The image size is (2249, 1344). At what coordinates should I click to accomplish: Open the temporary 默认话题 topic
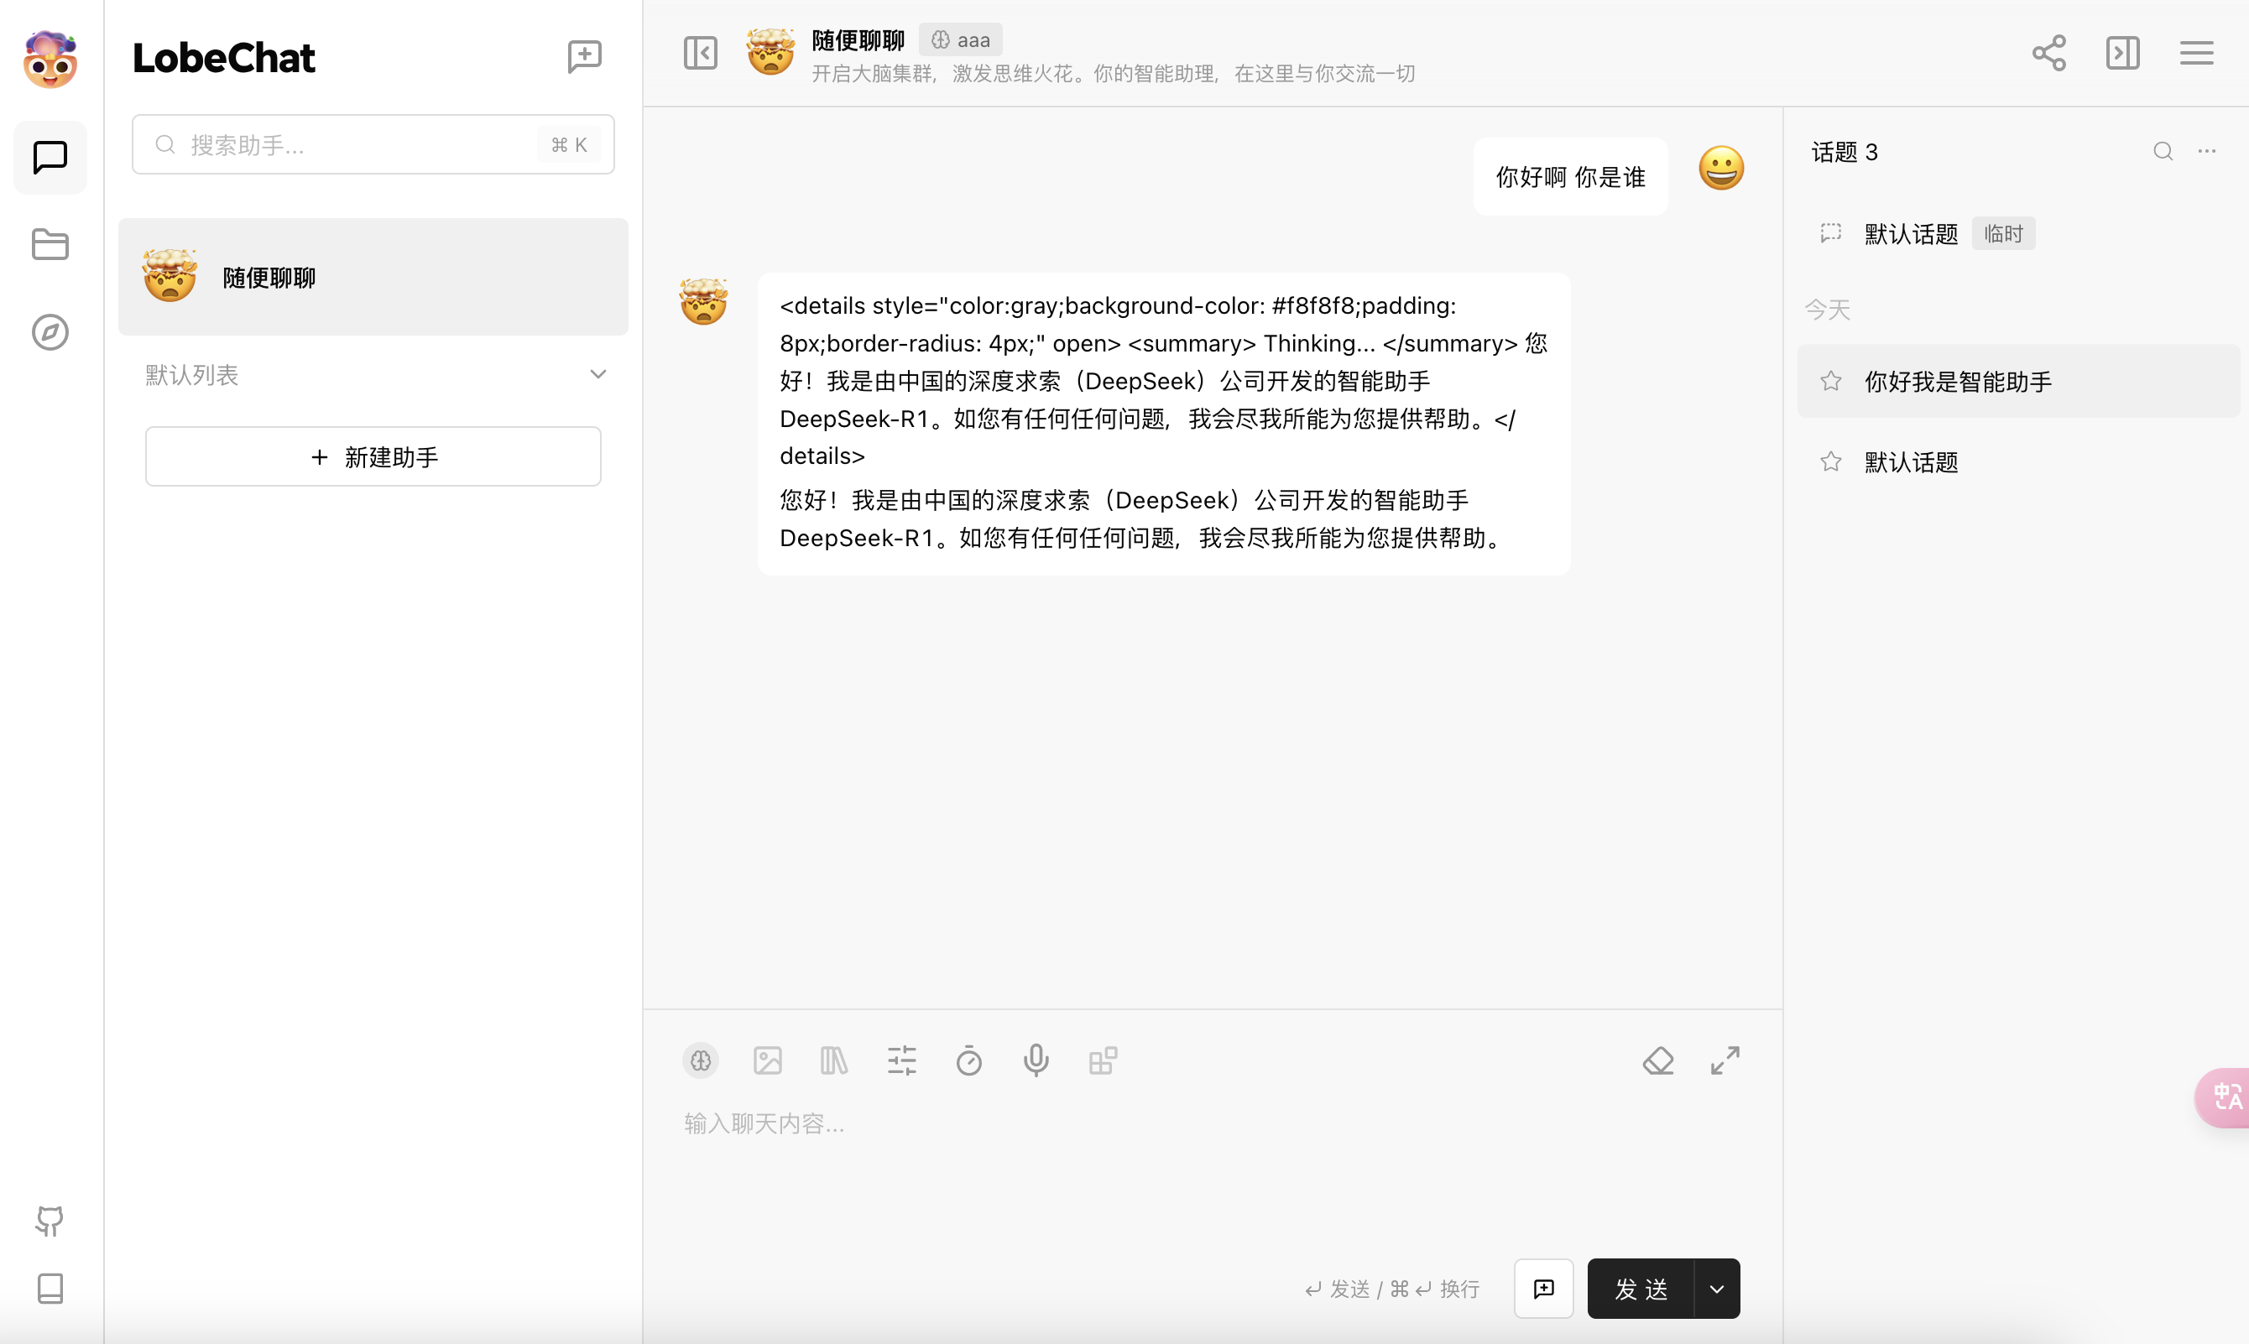1910,234
